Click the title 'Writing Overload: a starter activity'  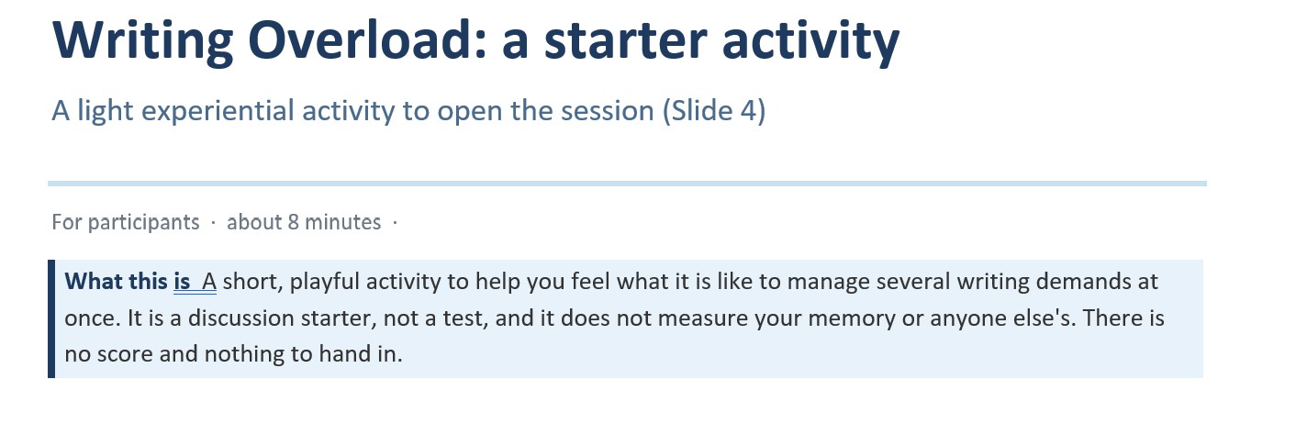pos(475,41)
